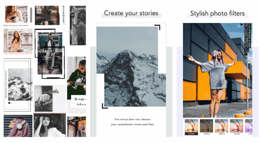Screen dimensions: 260x143
Task: Apply the pink-red tinted filter
Action: click(237, 126)
